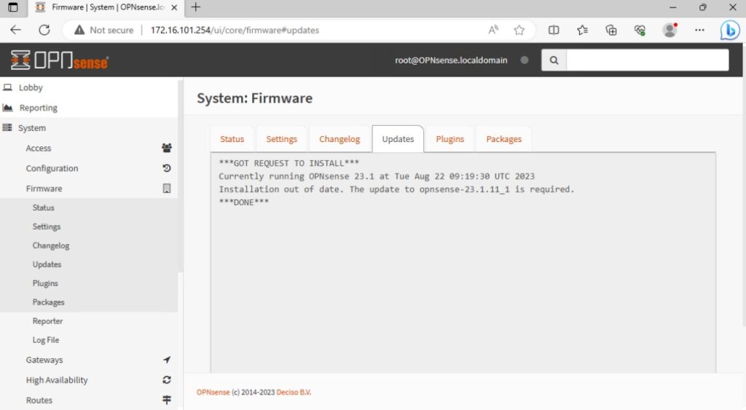Image resolution: width=746 pixels, height=410 pixels.
Task: Open Updates in the sidebar
Action: click(47, 264)
